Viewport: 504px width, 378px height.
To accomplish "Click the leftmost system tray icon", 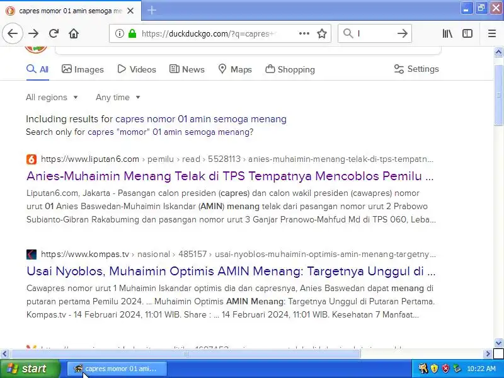I will coord(423,369).
